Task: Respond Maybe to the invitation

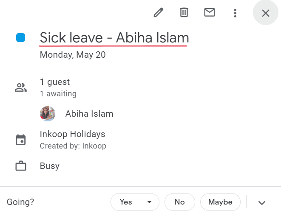Action: [x=220, y=202]
